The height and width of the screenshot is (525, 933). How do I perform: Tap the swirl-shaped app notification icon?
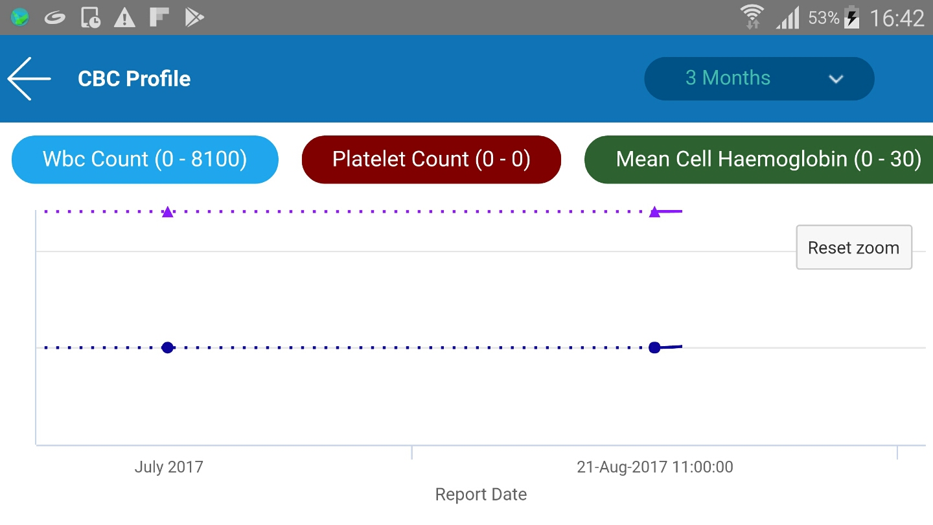click(x=54, y=17)
